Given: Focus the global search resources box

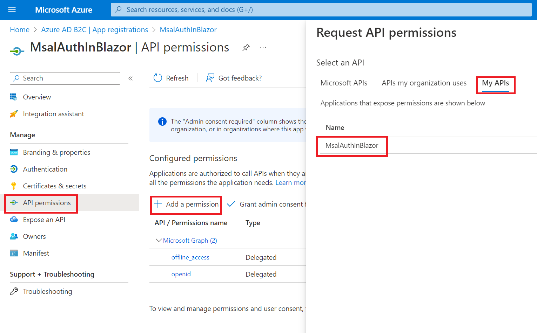Looking at the screenshot, I should tap(321, 10).
